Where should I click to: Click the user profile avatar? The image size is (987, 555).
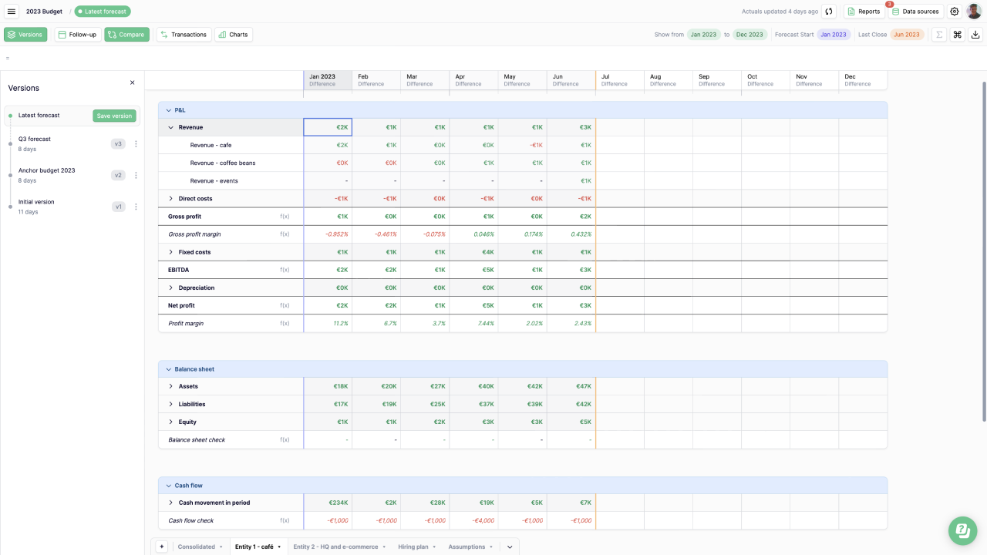pos(974,12)
